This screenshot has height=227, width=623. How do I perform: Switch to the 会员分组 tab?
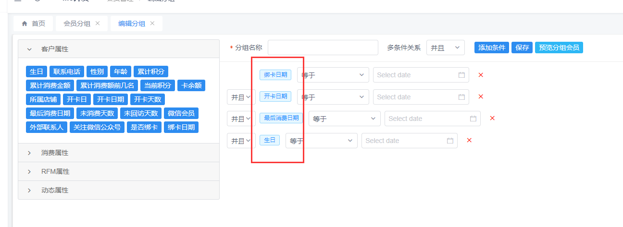click(77, 24)
